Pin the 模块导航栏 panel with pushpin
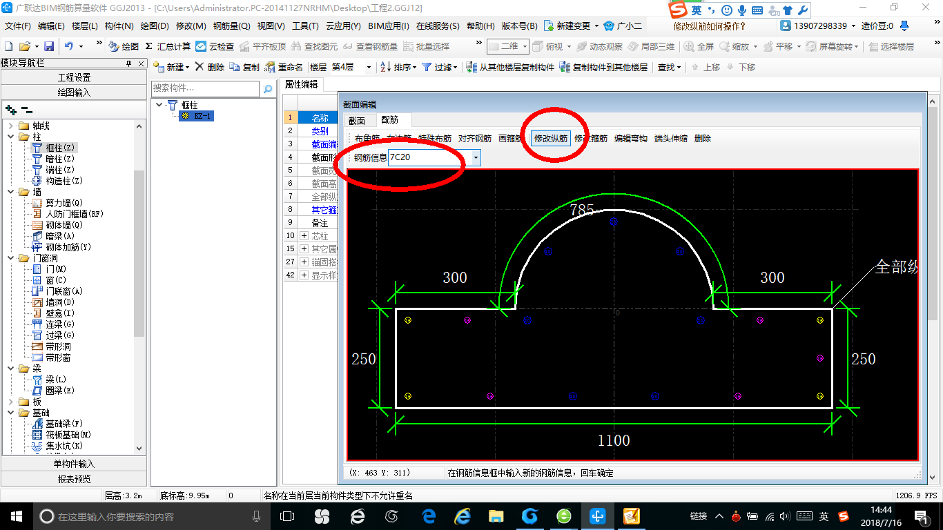 [128, 63]
